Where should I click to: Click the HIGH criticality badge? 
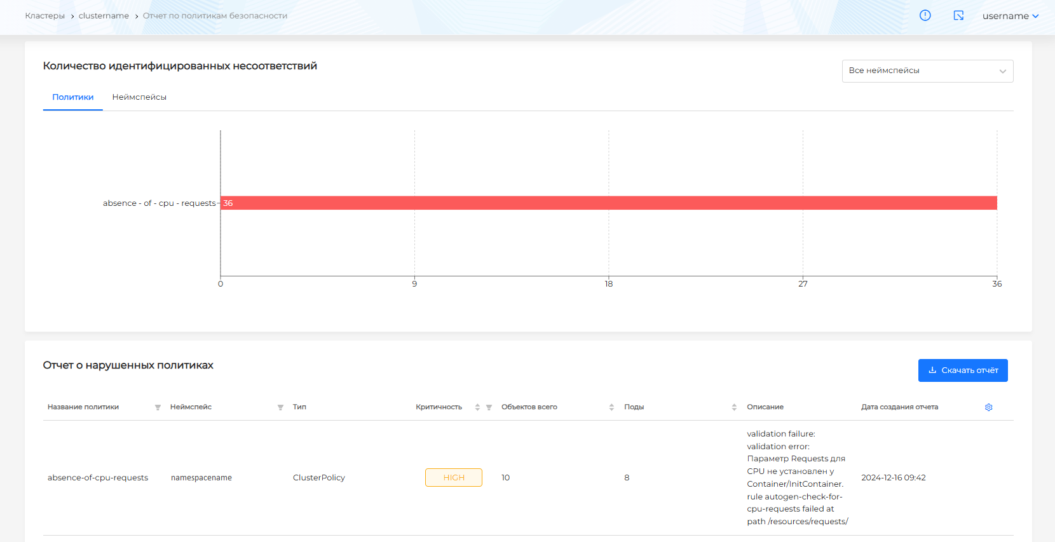tap(453, 478)
